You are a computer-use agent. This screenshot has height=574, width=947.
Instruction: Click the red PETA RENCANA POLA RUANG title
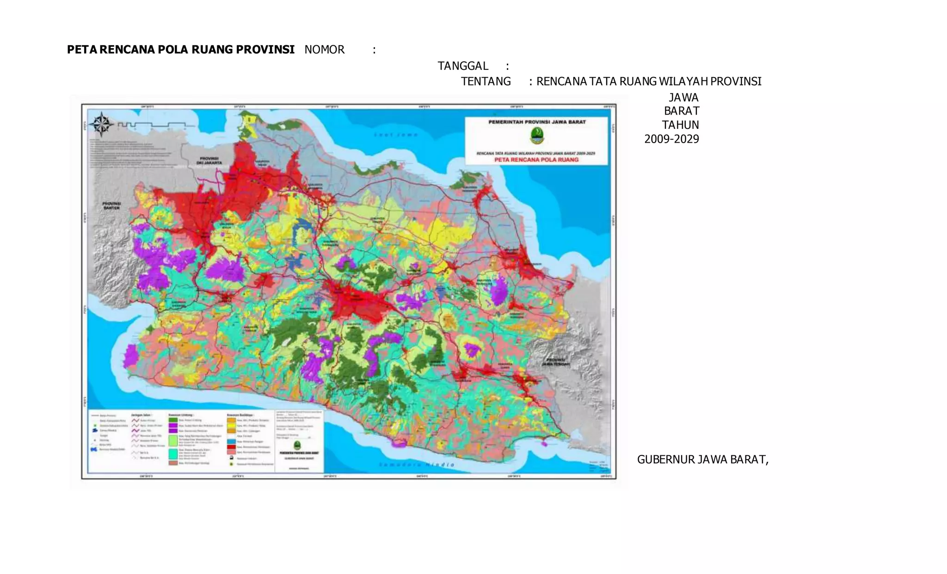click(536, 160)
